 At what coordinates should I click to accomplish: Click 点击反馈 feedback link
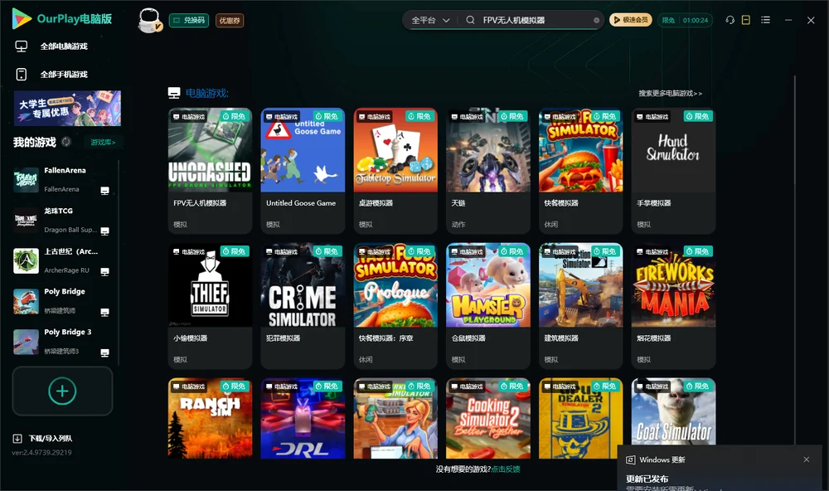(506, 469)
